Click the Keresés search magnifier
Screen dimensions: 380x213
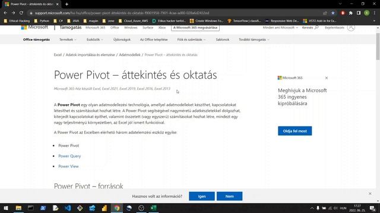click(316, 27)
